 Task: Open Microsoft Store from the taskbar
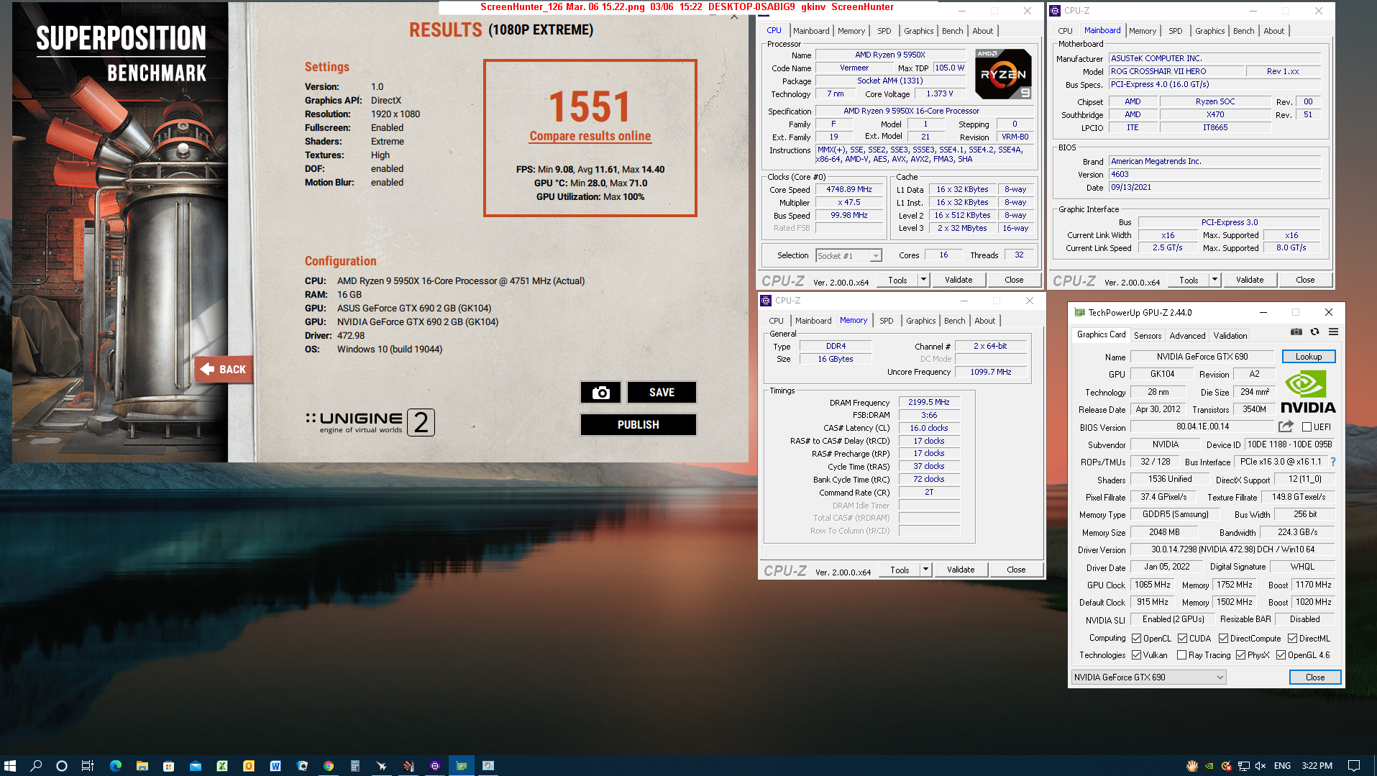pyautogui.click(x=168, y=766)
